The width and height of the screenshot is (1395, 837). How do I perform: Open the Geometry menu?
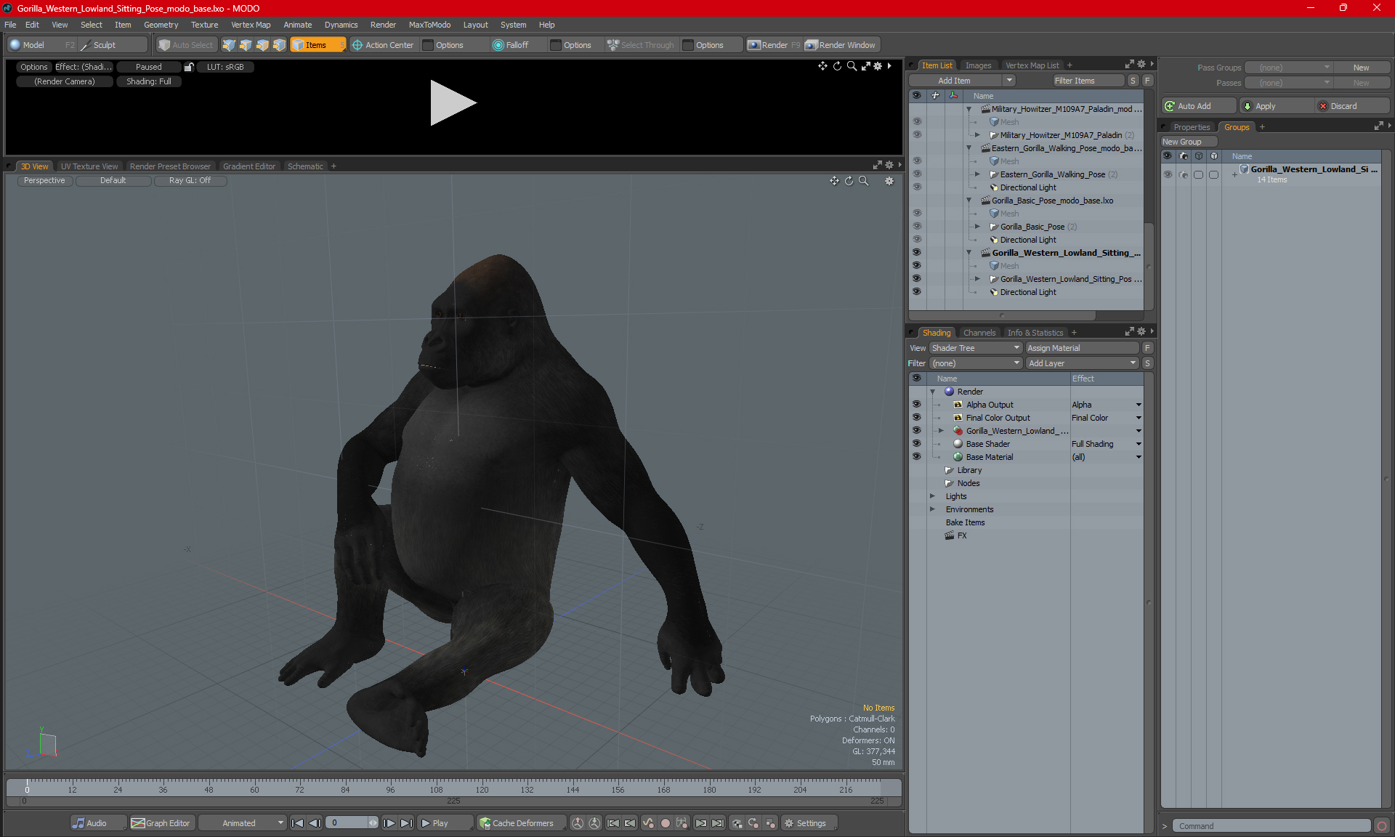161,25
